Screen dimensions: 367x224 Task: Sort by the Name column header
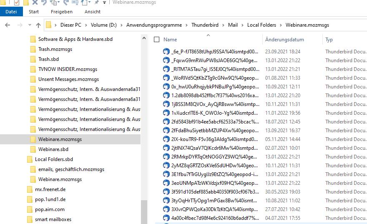[170, 40]
